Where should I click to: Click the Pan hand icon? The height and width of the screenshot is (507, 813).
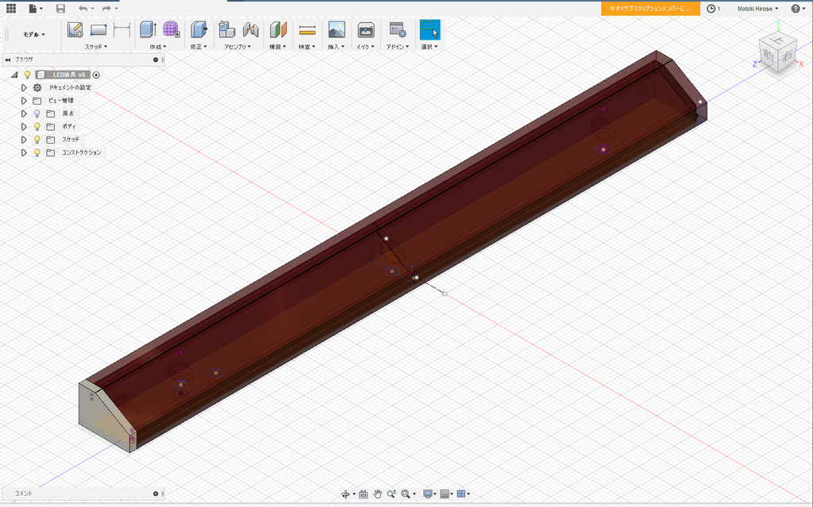point(377,494)
